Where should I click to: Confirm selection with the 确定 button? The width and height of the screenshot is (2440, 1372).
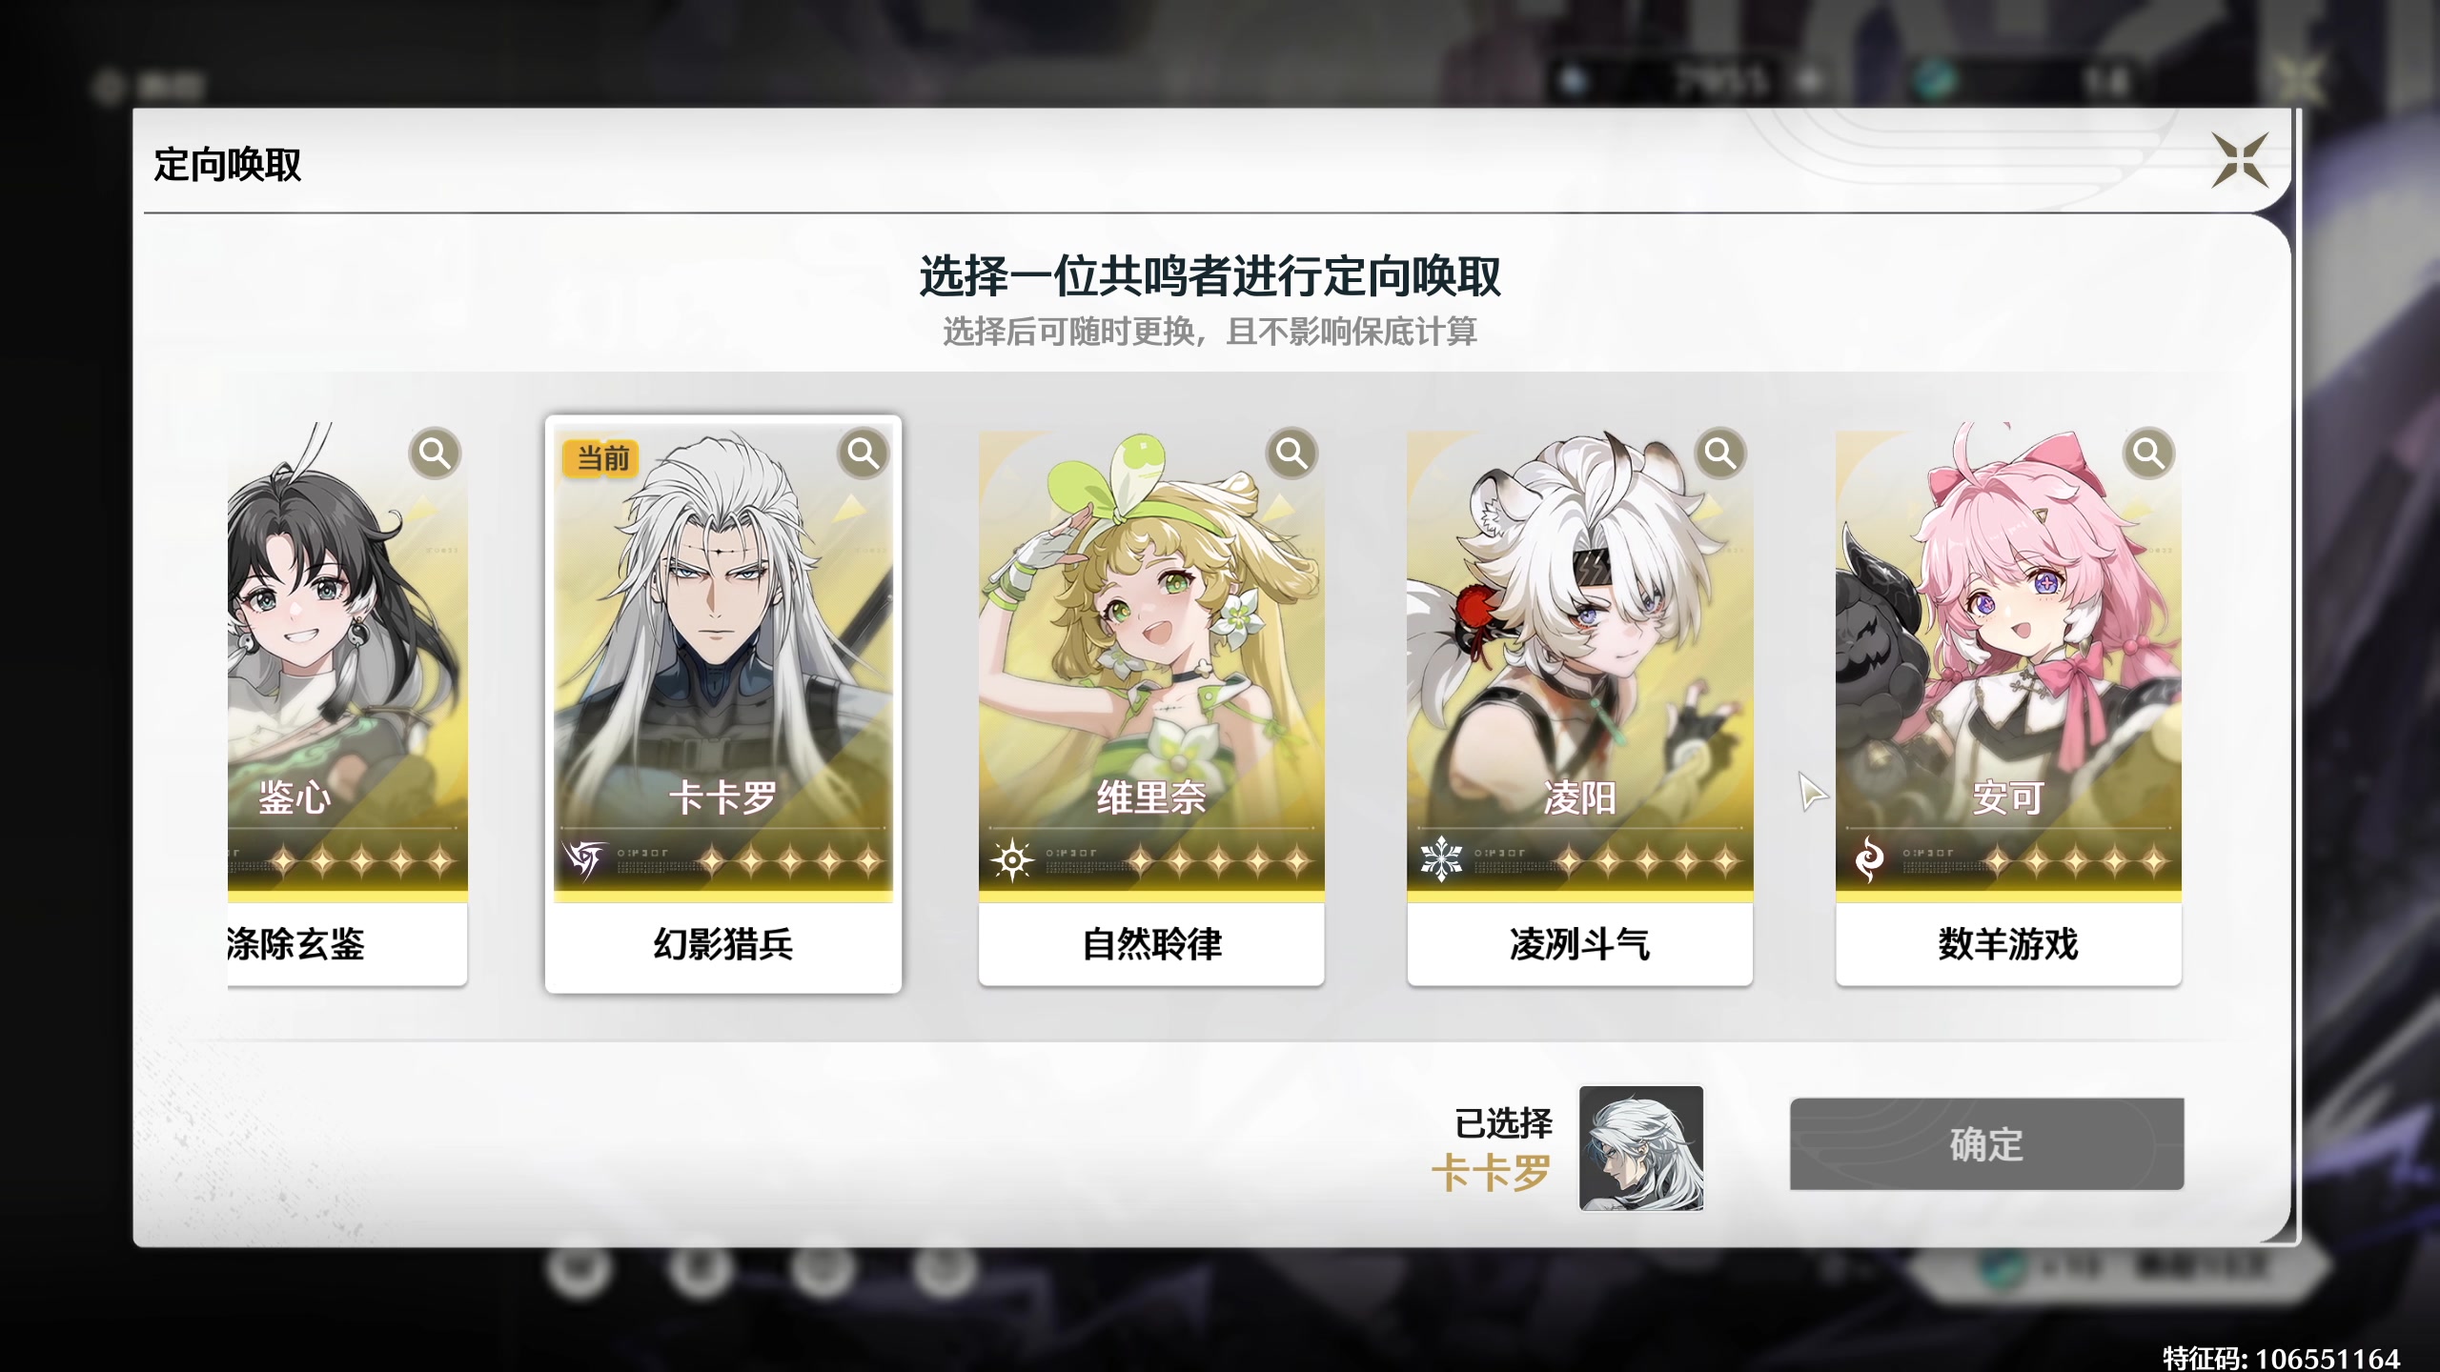point(1986,1144)
